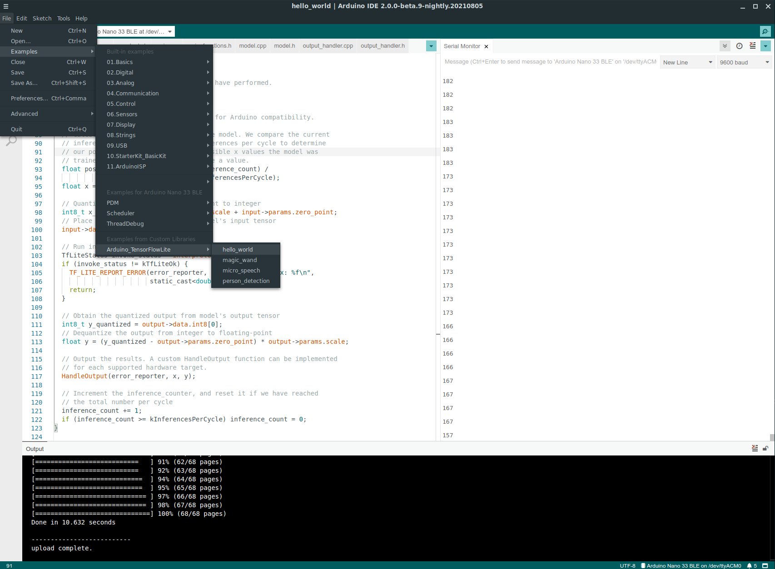Expand the 06.Sensors examples submenu

pyautogui.click(x=154, y=114)
